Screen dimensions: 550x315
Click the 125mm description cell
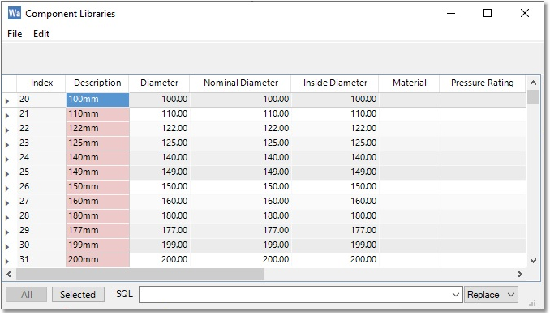pyautogui.click(x=97, y=143)
